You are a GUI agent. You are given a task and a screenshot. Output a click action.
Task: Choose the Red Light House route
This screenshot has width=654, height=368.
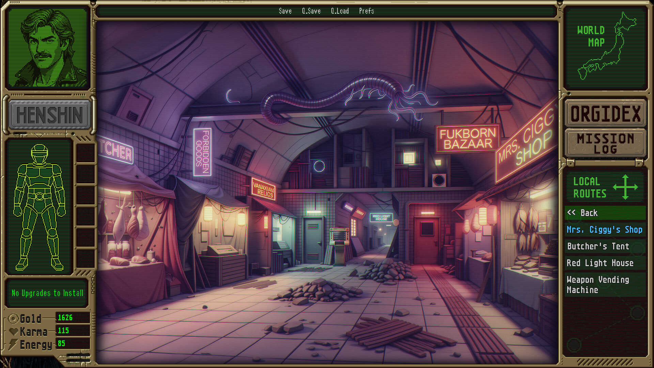(x=605, y=263)
